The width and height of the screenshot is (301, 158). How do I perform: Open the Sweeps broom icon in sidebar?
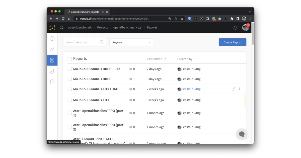(52, 71)
